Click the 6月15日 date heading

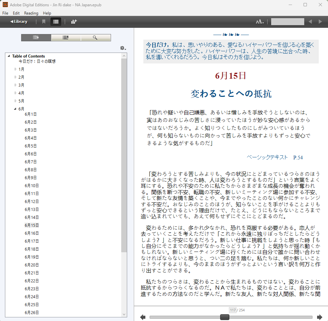click(231, 76)
